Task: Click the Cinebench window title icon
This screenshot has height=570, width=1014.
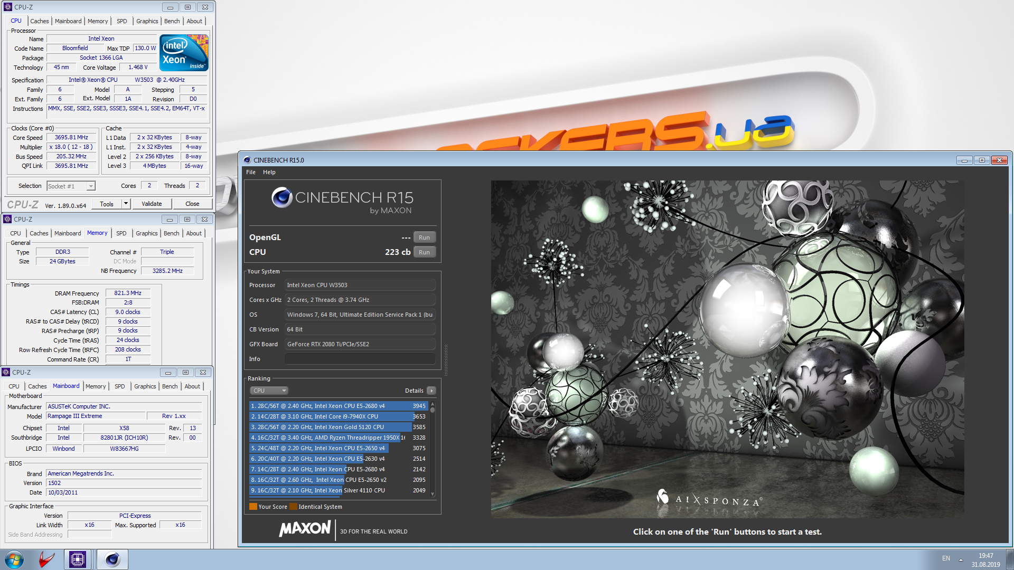Action: (247, 160)
